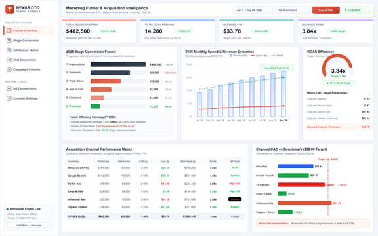378x236 pixels.
Task: Click the REVENUE ($) column header
Action: pos(188,161)
